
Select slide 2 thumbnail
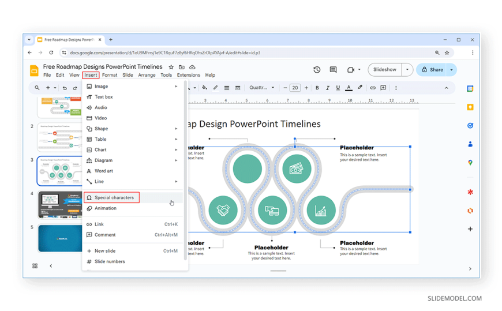pyautogui.click(x=60, y=137)
